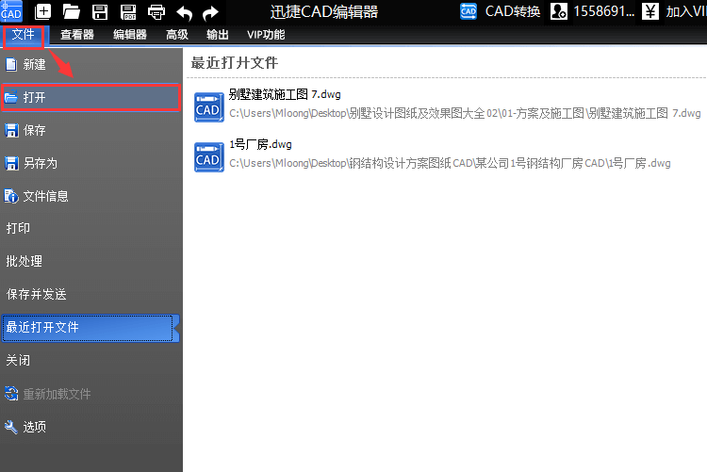This screenshot has width=707, height=472.
Task: Open account 1558691... profile
Action: tap(603, 11)
